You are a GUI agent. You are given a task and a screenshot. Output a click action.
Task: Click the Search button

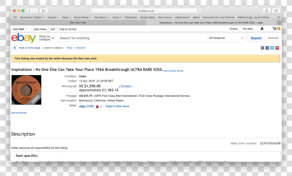[256, 38]
